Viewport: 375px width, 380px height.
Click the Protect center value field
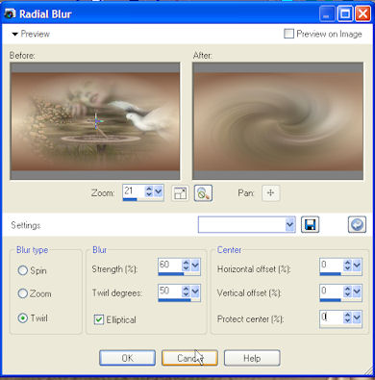coord(331,317)
